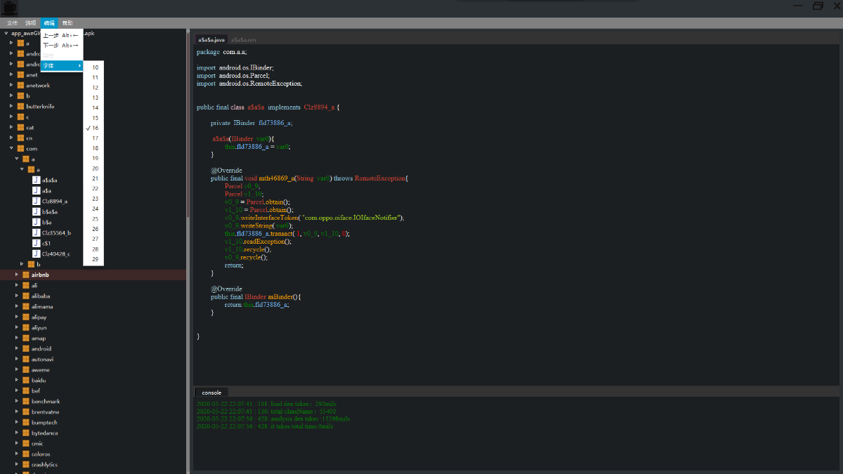
Task: Click the 'package com.a.a;' code line
Action: [x=222, y=51]
